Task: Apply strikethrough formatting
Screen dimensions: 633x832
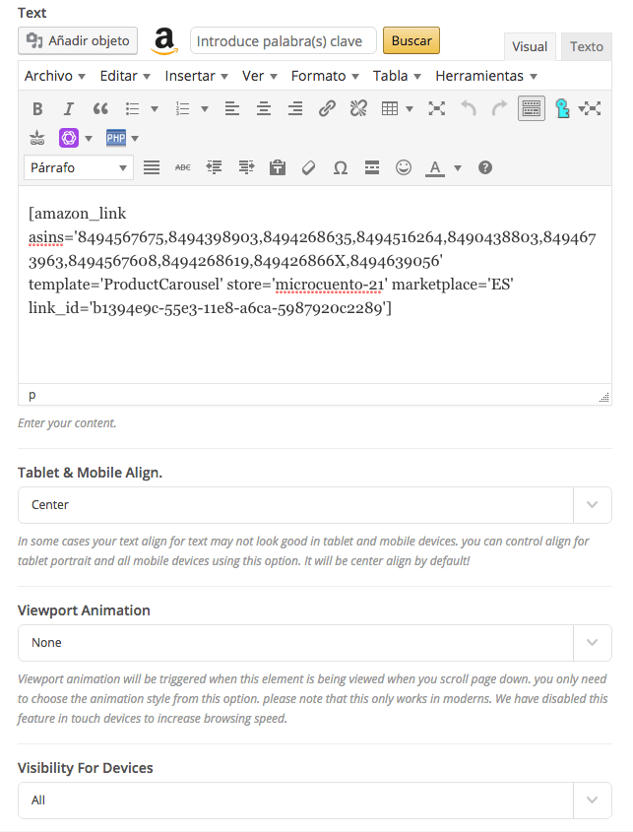Action: coord(182,167)
